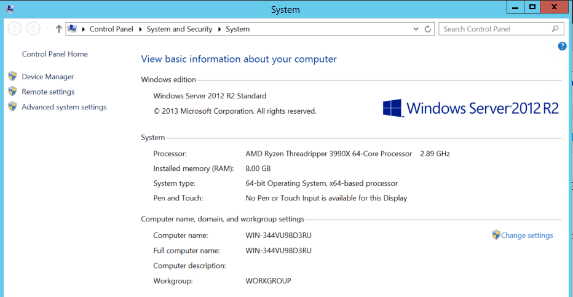573x297 pixels.
Task: Open the recent locations dropdown arrow
Action: 47,29
